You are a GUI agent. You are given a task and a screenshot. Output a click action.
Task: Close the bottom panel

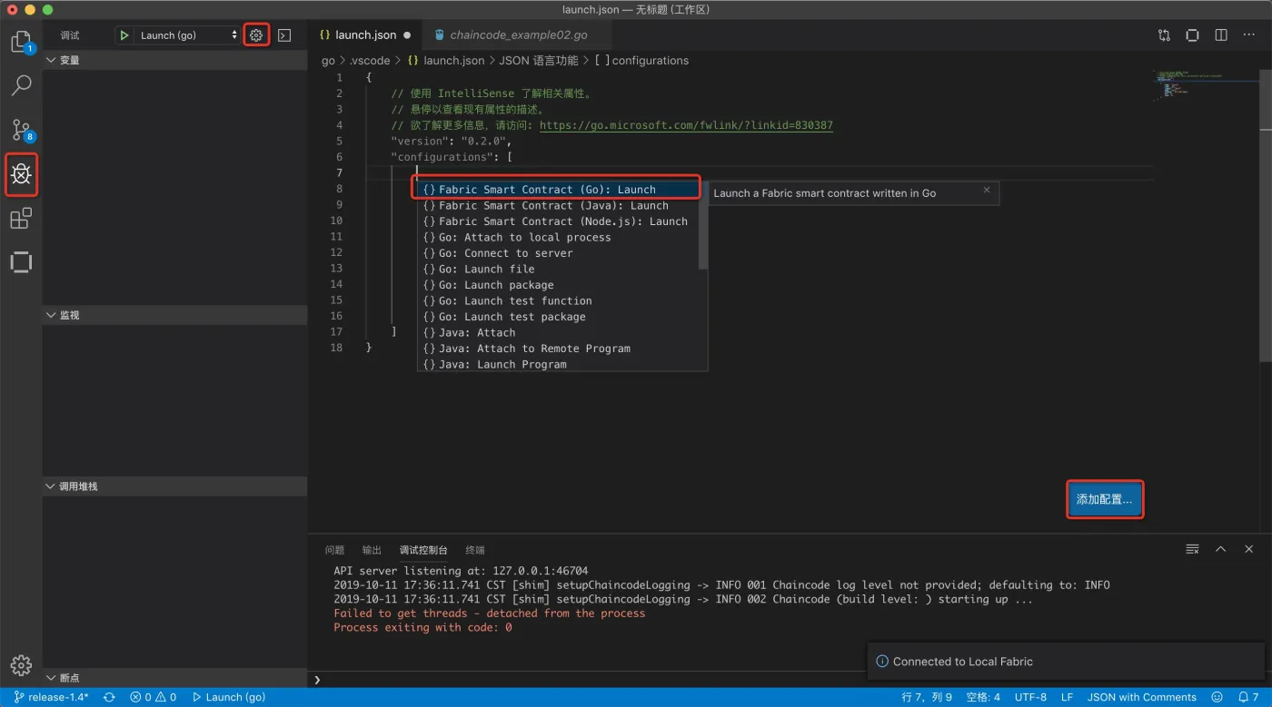coord(1249,549)
